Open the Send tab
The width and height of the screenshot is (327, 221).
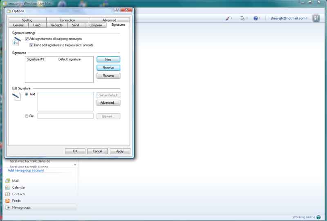click(x=76, y=25)
